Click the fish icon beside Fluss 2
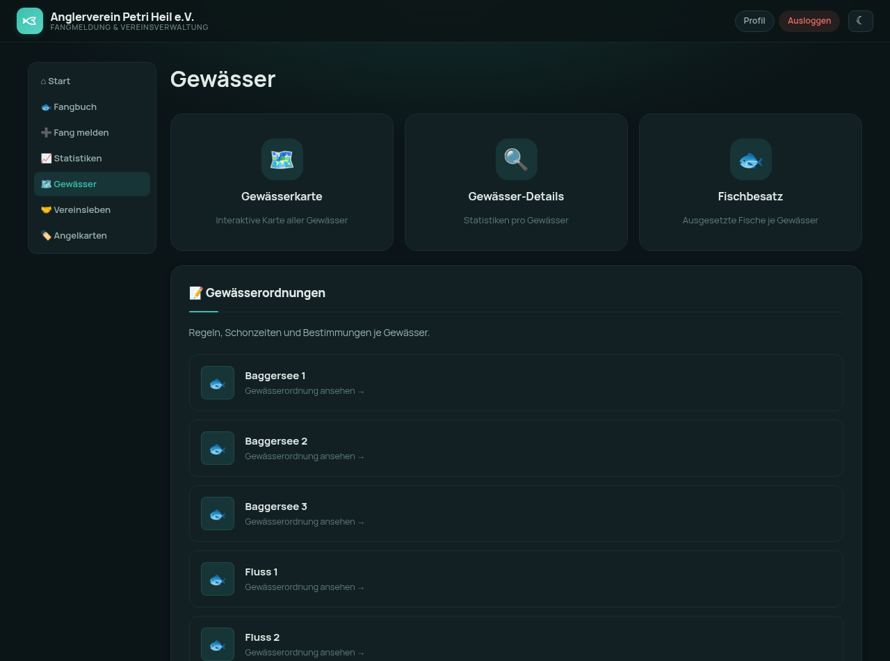This screenshot has width=890, height=661. (218, 644)
